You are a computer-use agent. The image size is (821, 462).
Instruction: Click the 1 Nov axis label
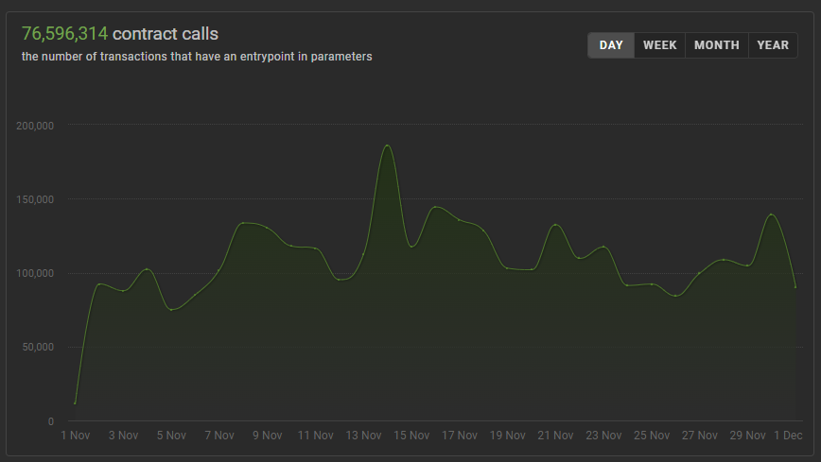pyautogui.click(x=76, y=436)
